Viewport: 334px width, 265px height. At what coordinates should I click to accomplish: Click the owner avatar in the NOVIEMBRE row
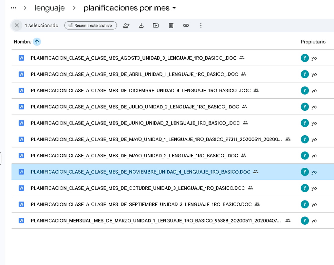(x=305, y=172)
